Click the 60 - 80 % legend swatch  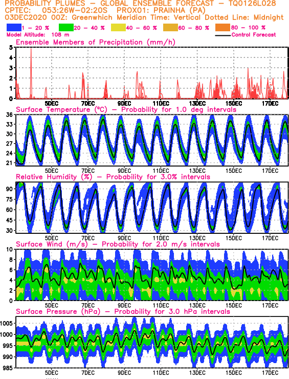click(171, 28)
